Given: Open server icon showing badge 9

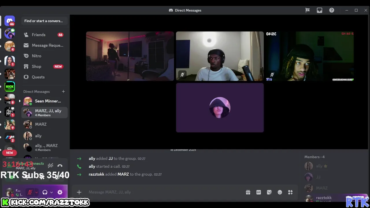Looking at the screenshot, I should coord(10,125).
